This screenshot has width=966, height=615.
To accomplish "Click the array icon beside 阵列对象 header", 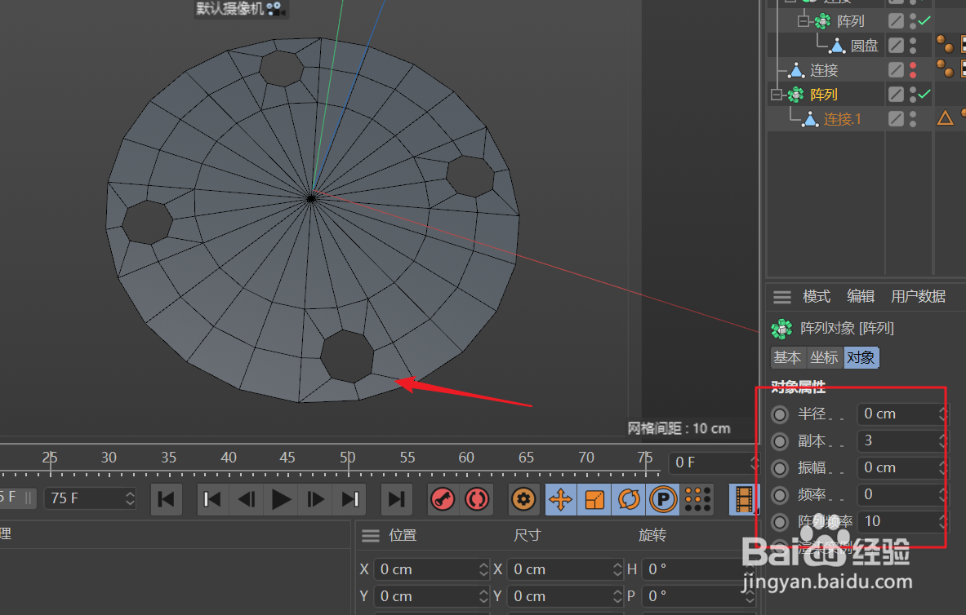I will click(781, 330).
